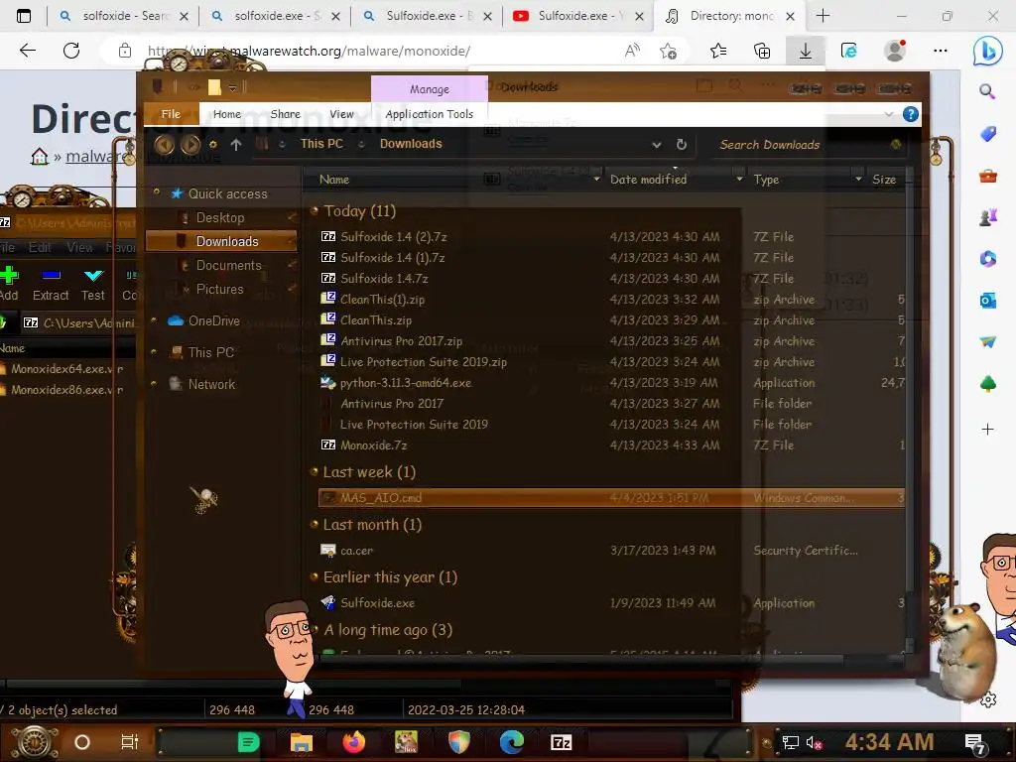Screen dimensions: 1016x762
Task: Select Network in the navigation pane
Action: pyautogui.click(x=211, y=384)
